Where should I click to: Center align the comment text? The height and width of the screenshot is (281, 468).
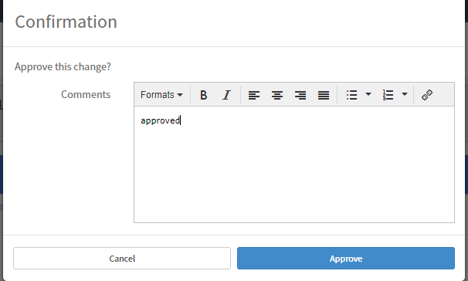point(277,95)
